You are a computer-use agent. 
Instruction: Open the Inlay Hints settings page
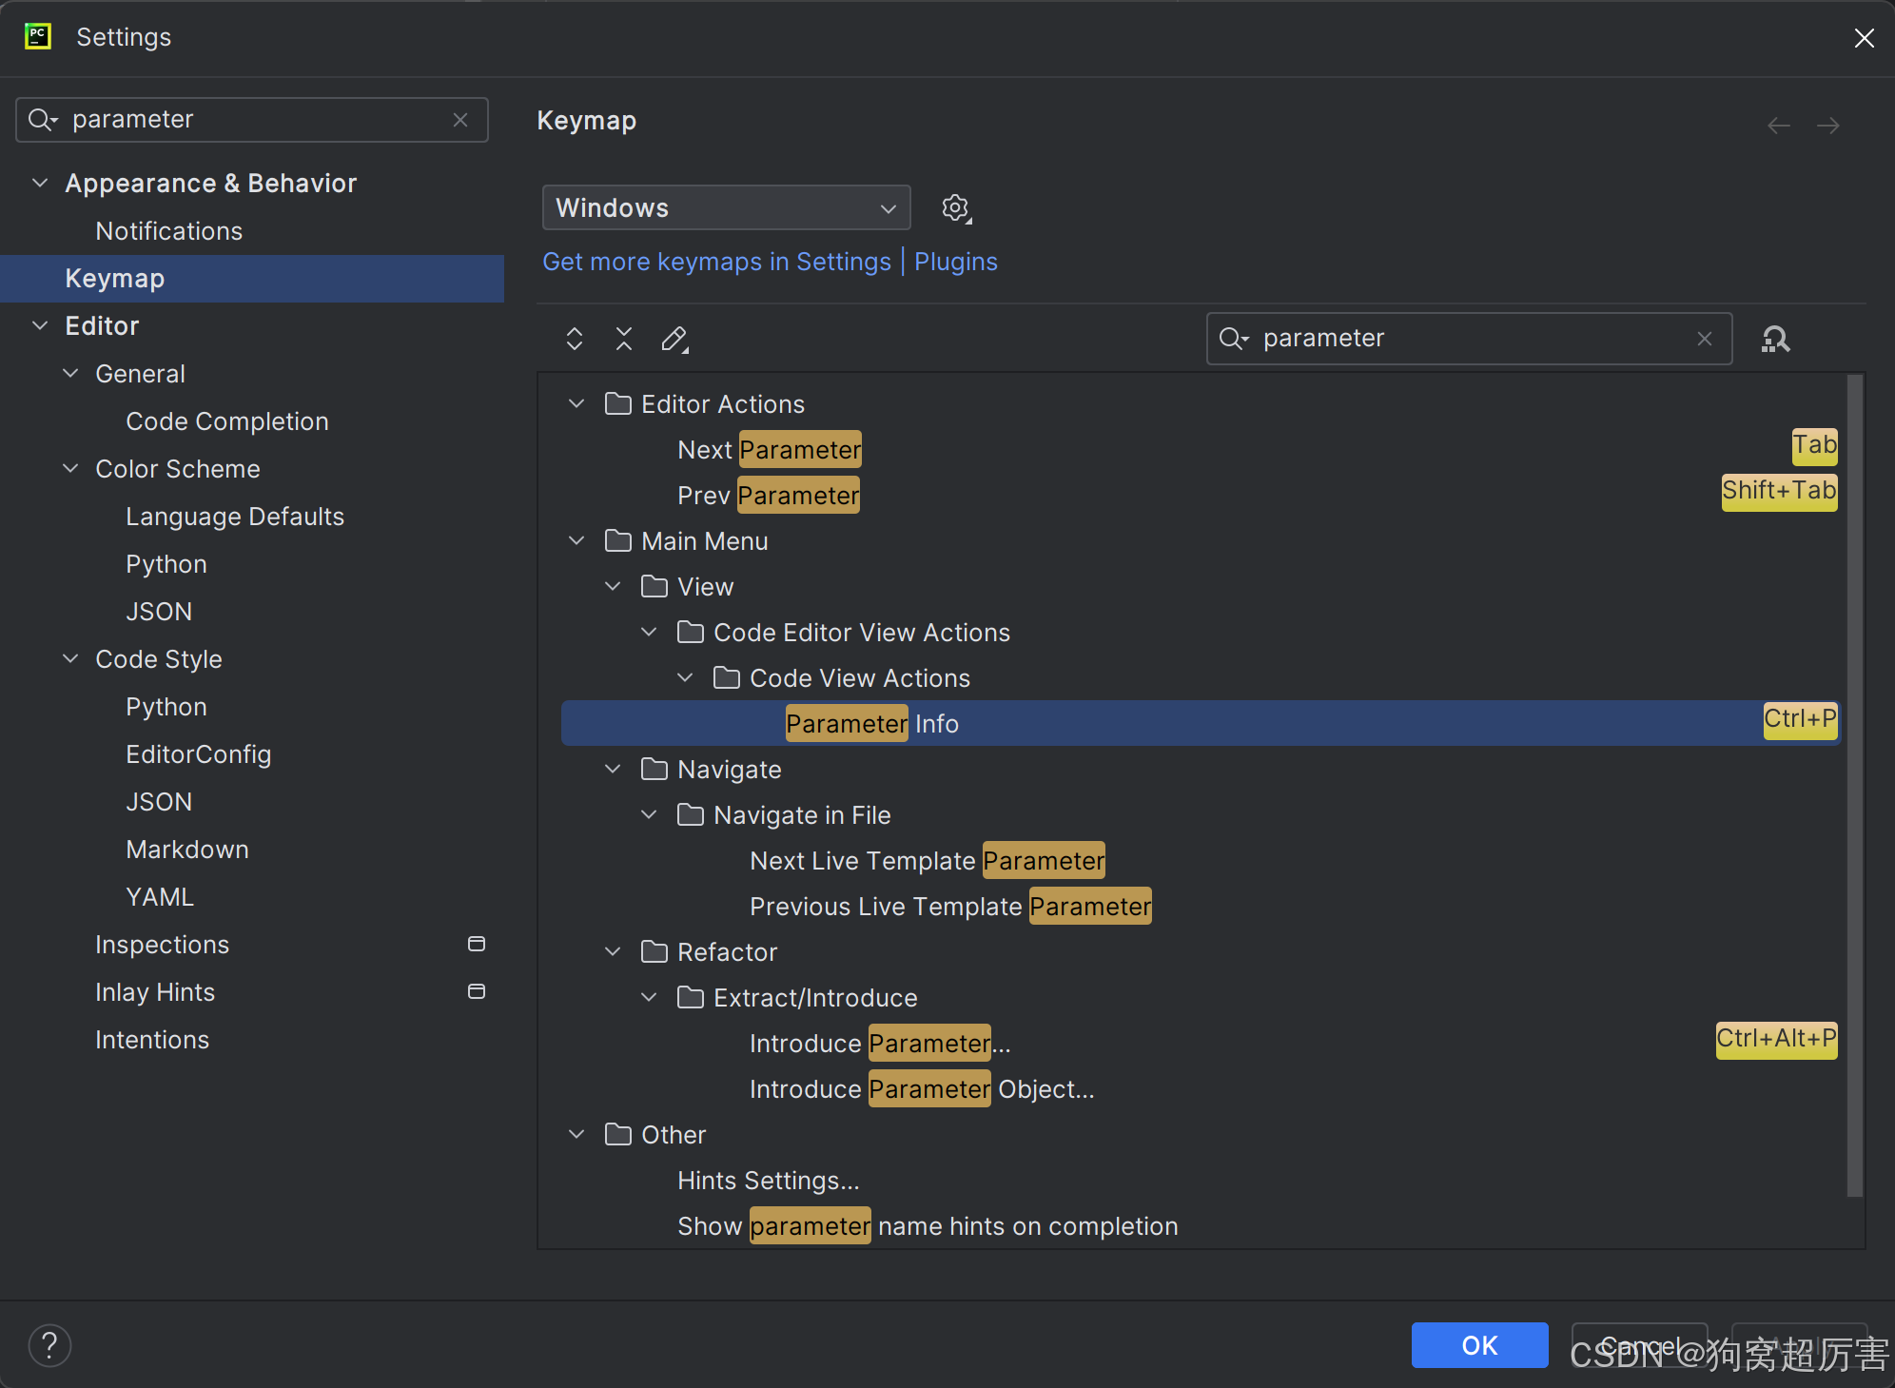(x=155, y=992)
